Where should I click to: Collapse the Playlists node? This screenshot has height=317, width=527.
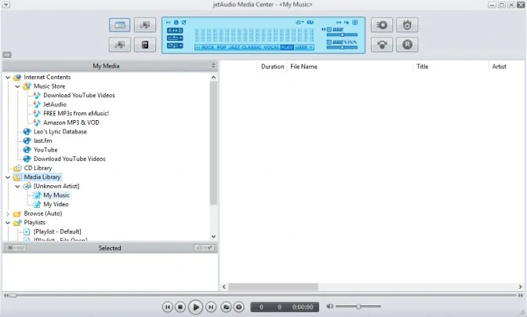tap(8, 223)
